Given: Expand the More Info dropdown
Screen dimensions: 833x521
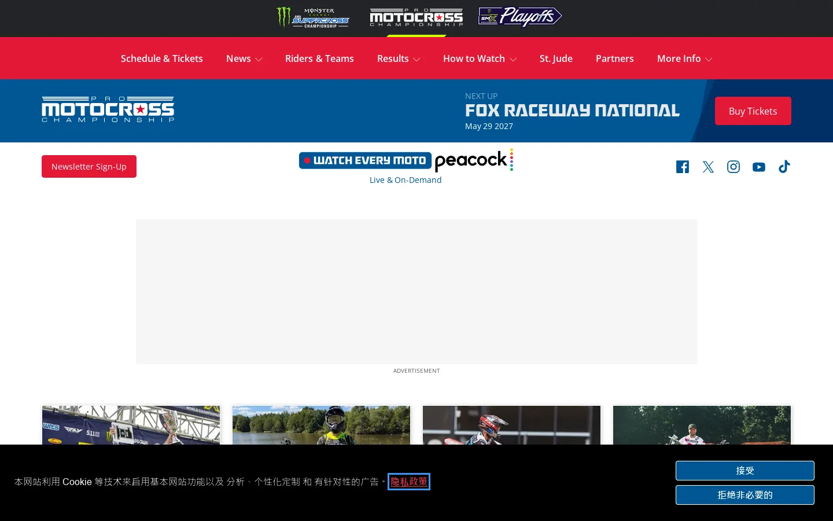Looking at the screenshot, I should 684,58.
